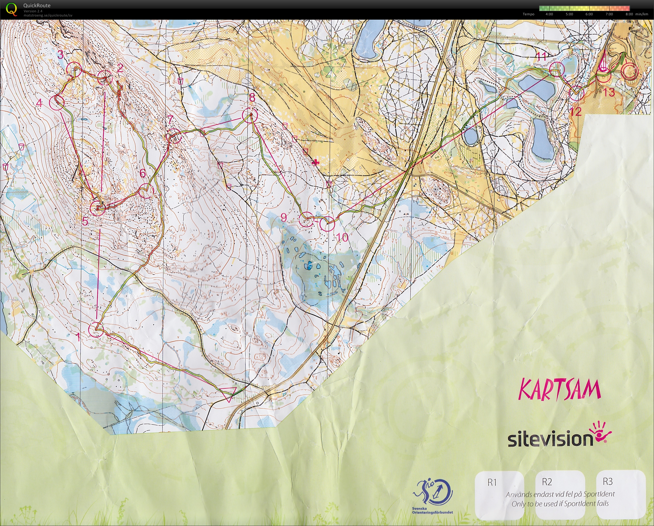Click control circle 6
The height and width of the screenshot is (526, 654).
(x=146, y=191)
